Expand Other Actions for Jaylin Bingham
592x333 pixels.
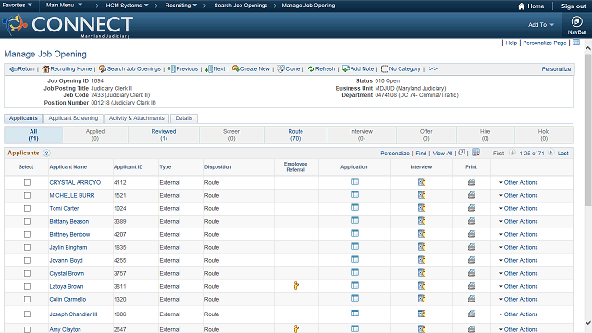(518, 247)
